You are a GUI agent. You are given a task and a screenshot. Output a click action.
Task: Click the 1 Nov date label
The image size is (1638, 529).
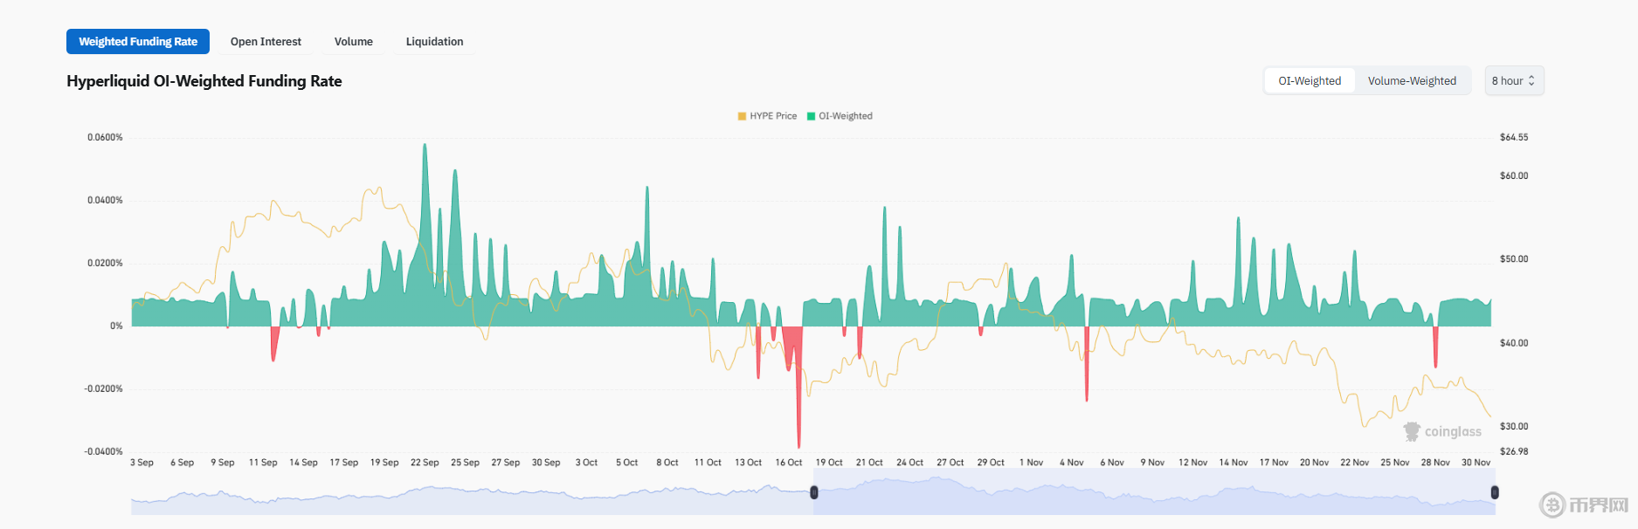click(1032, 463)
